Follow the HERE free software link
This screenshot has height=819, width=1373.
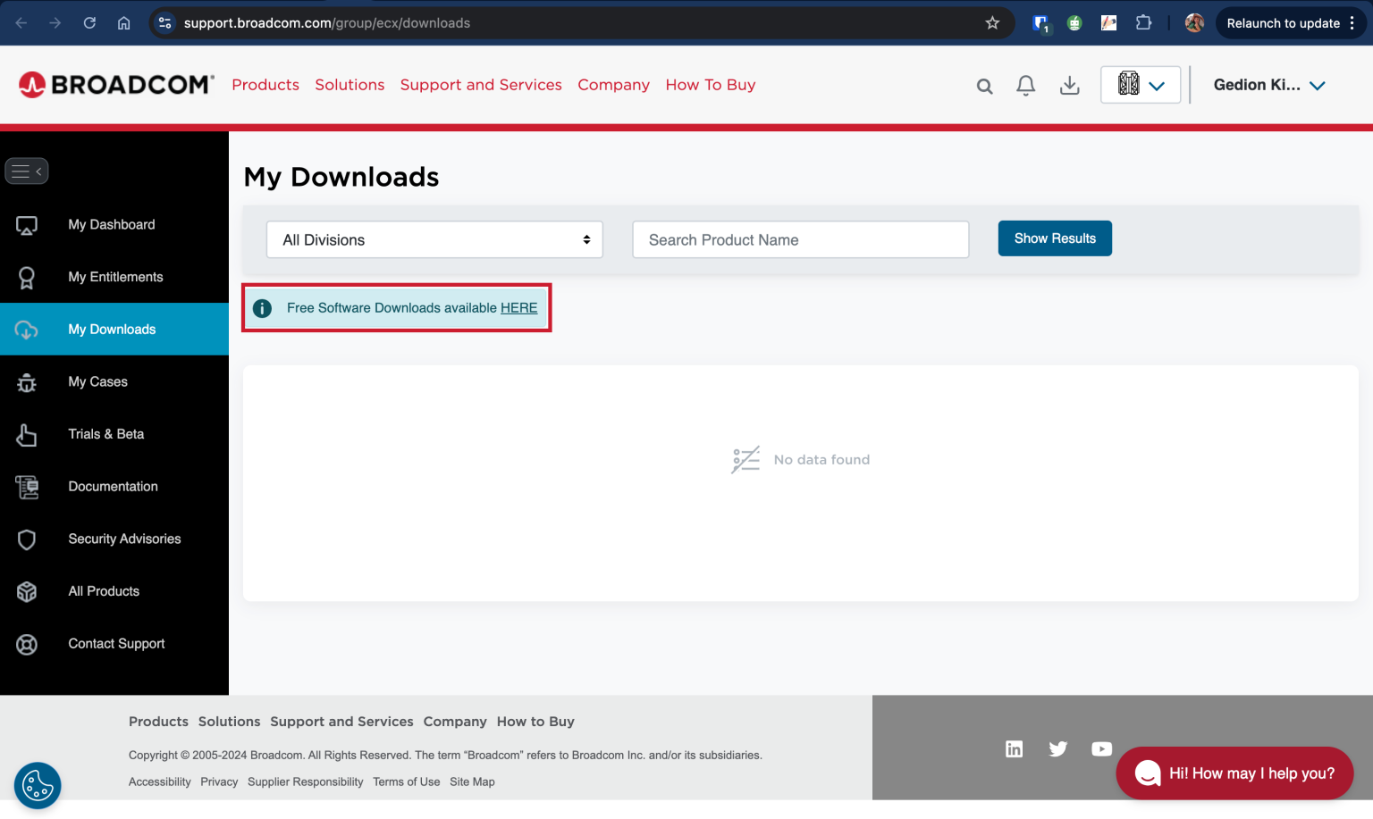pyautogui.click(x=518, y=307)
